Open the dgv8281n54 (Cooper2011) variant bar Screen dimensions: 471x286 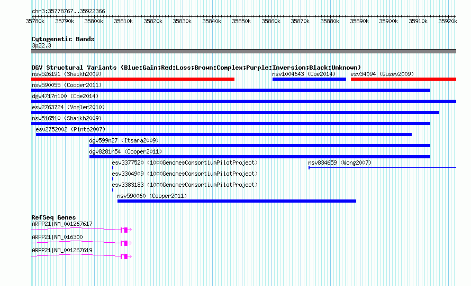tap(260, 157)
